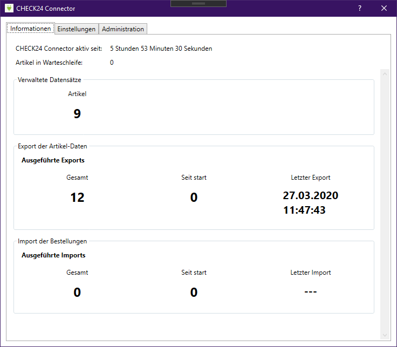Select the Informationen tab

tap(31, 29)
